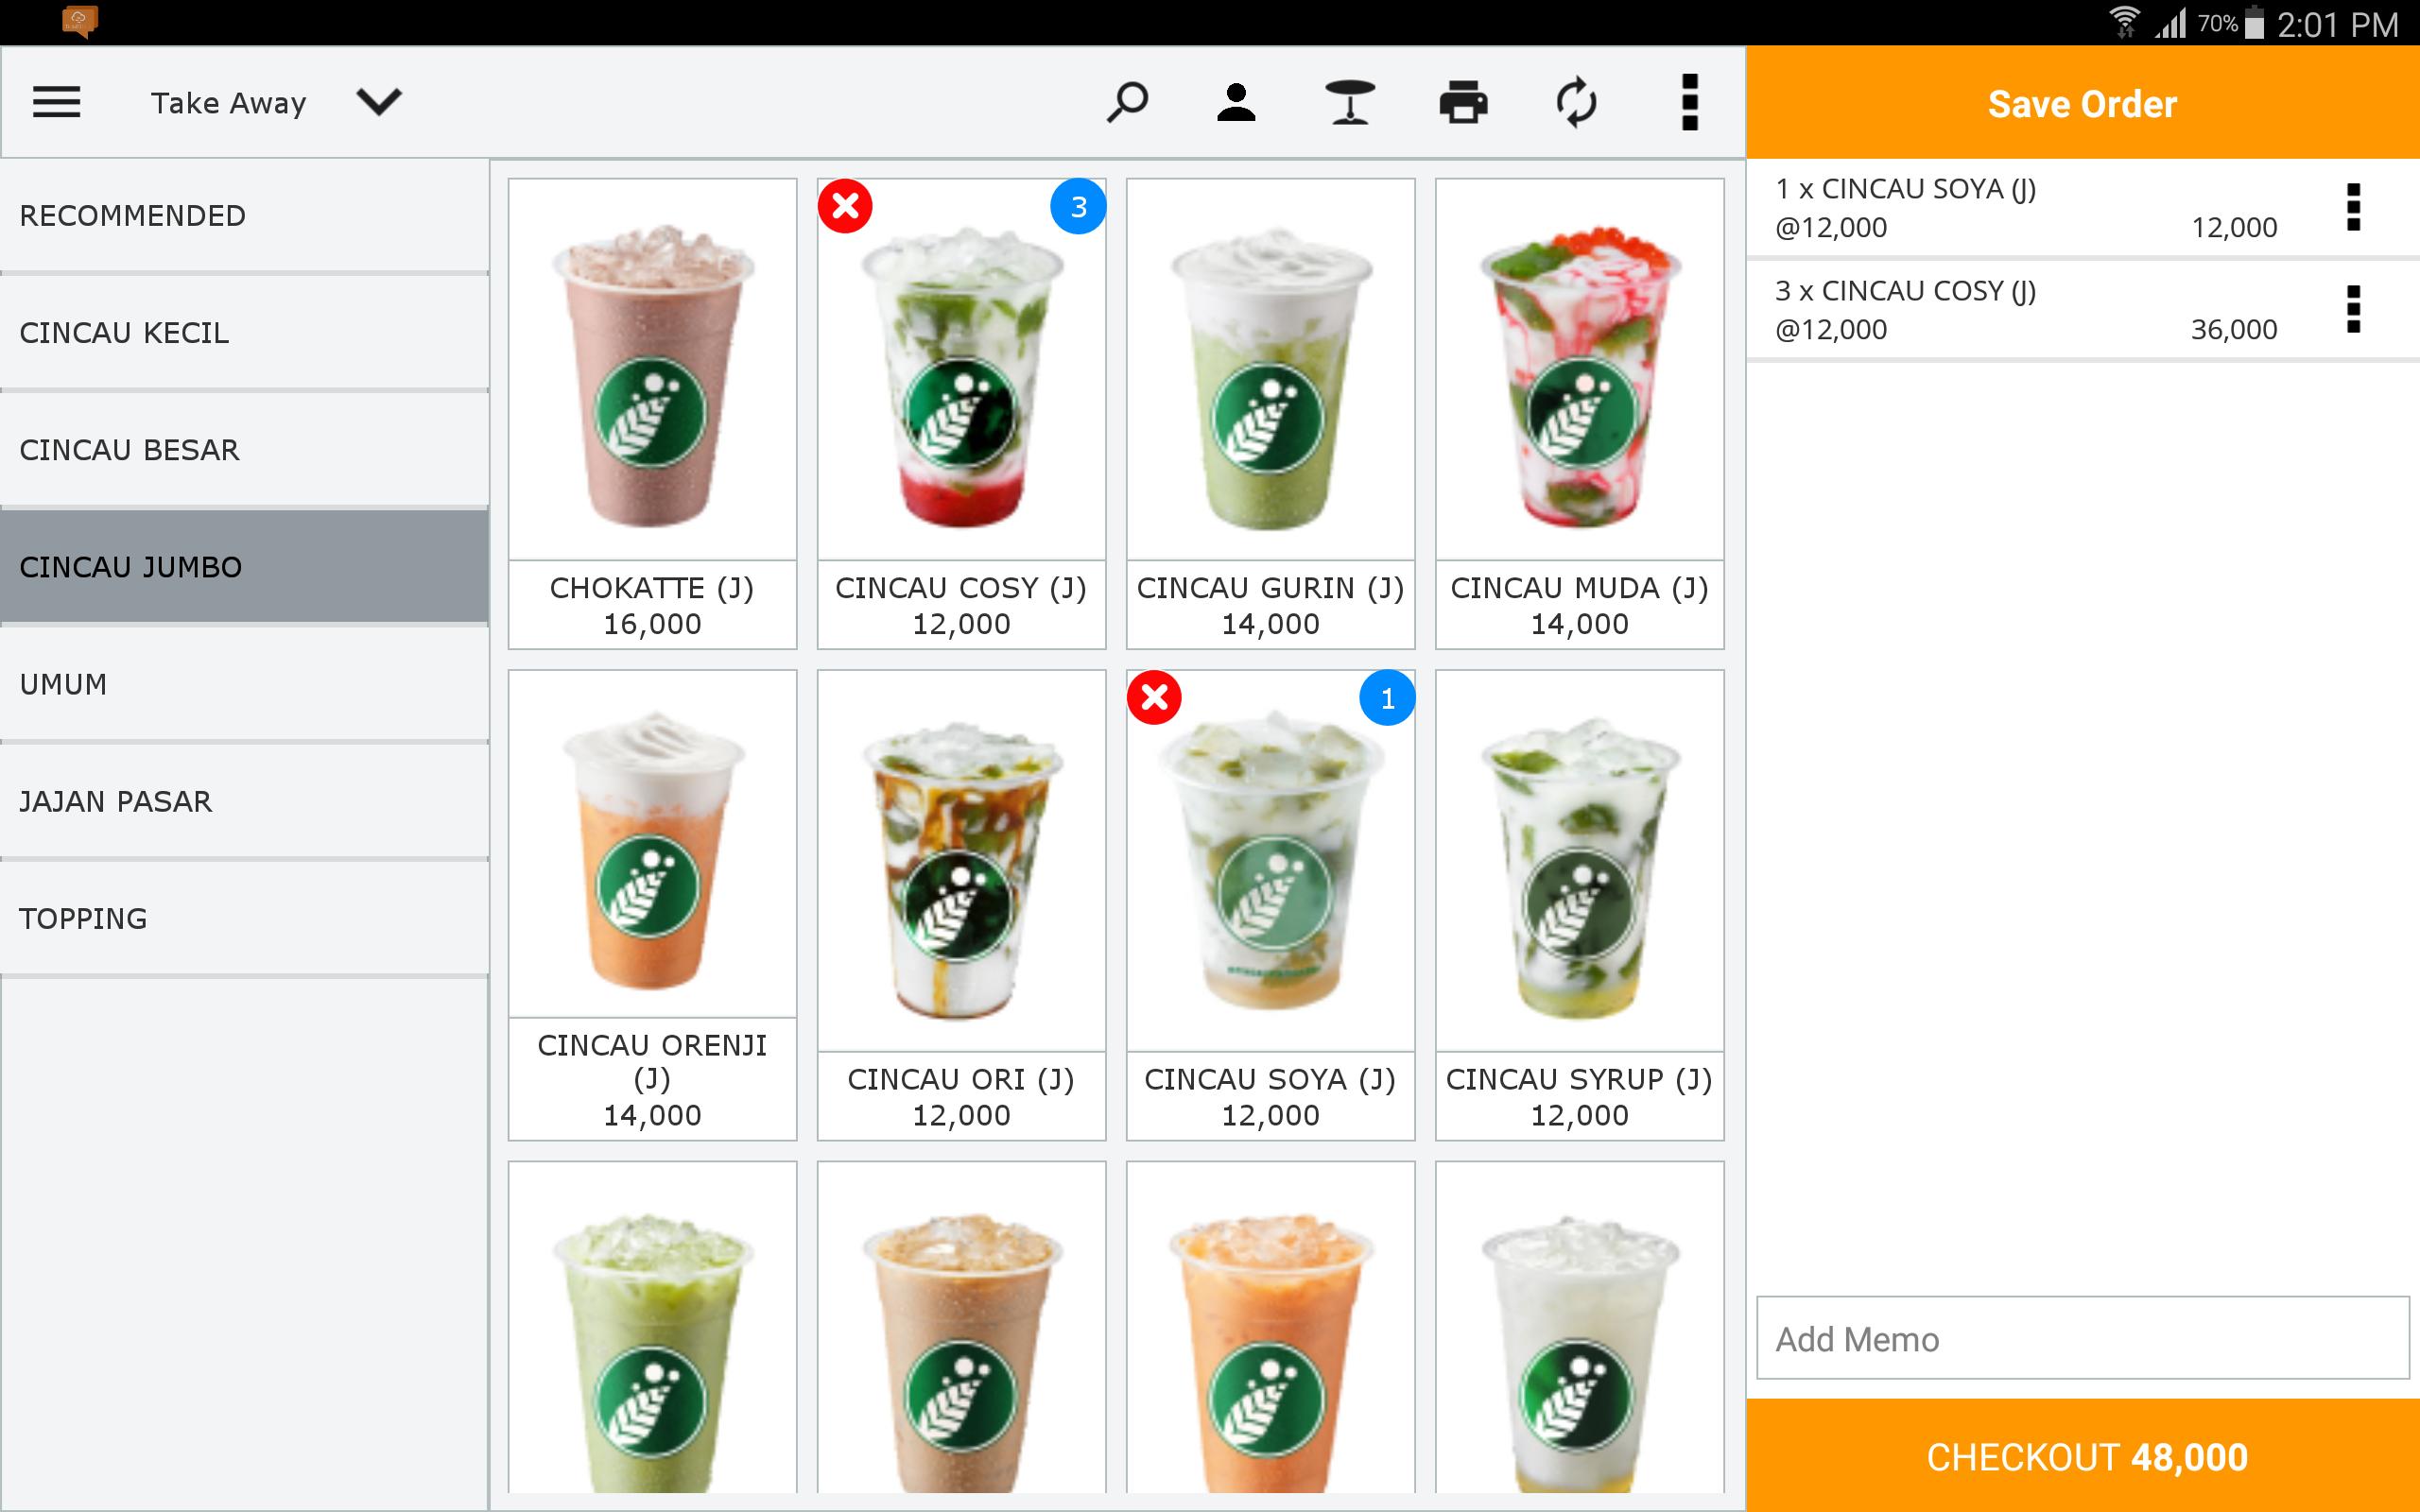Add CHOKATTE (J) to order
2420x1512 pixels.
coord(652,414)
